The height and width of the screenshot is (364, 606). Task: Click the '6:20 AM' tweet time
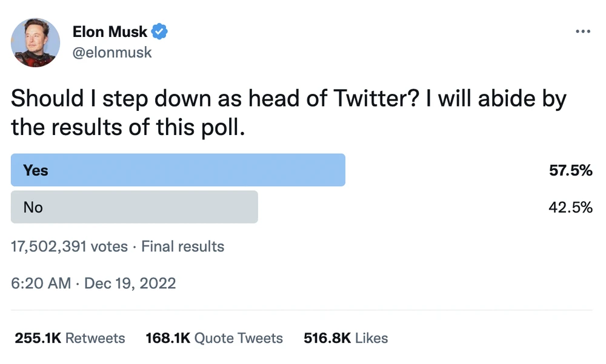[x=40, y=283]
